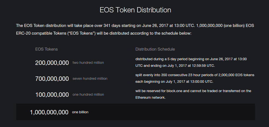Click the EOS Tokens column header
The width and height of the screenshot is (269, 127).
(46, 49)
